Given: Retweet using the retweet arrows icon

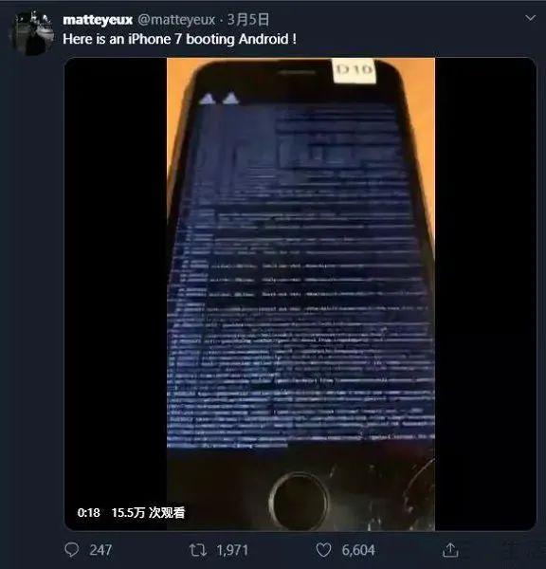Looking at the screenshot, I should (198, 550).
